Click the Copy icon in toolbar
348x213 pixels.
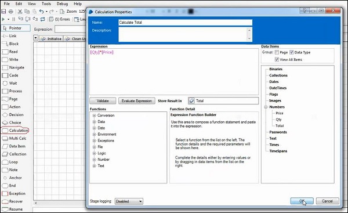click(x=27, y=12)
